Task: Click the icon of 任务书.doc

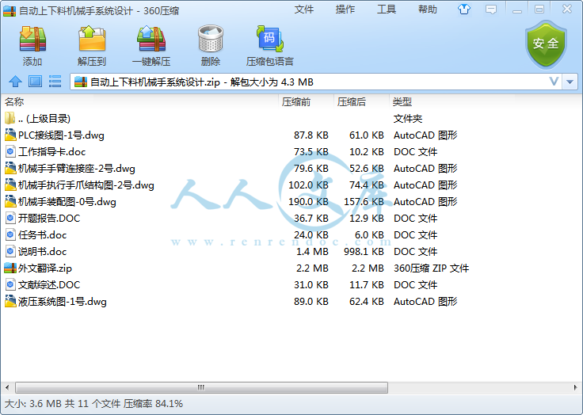Action: [10, 234]
